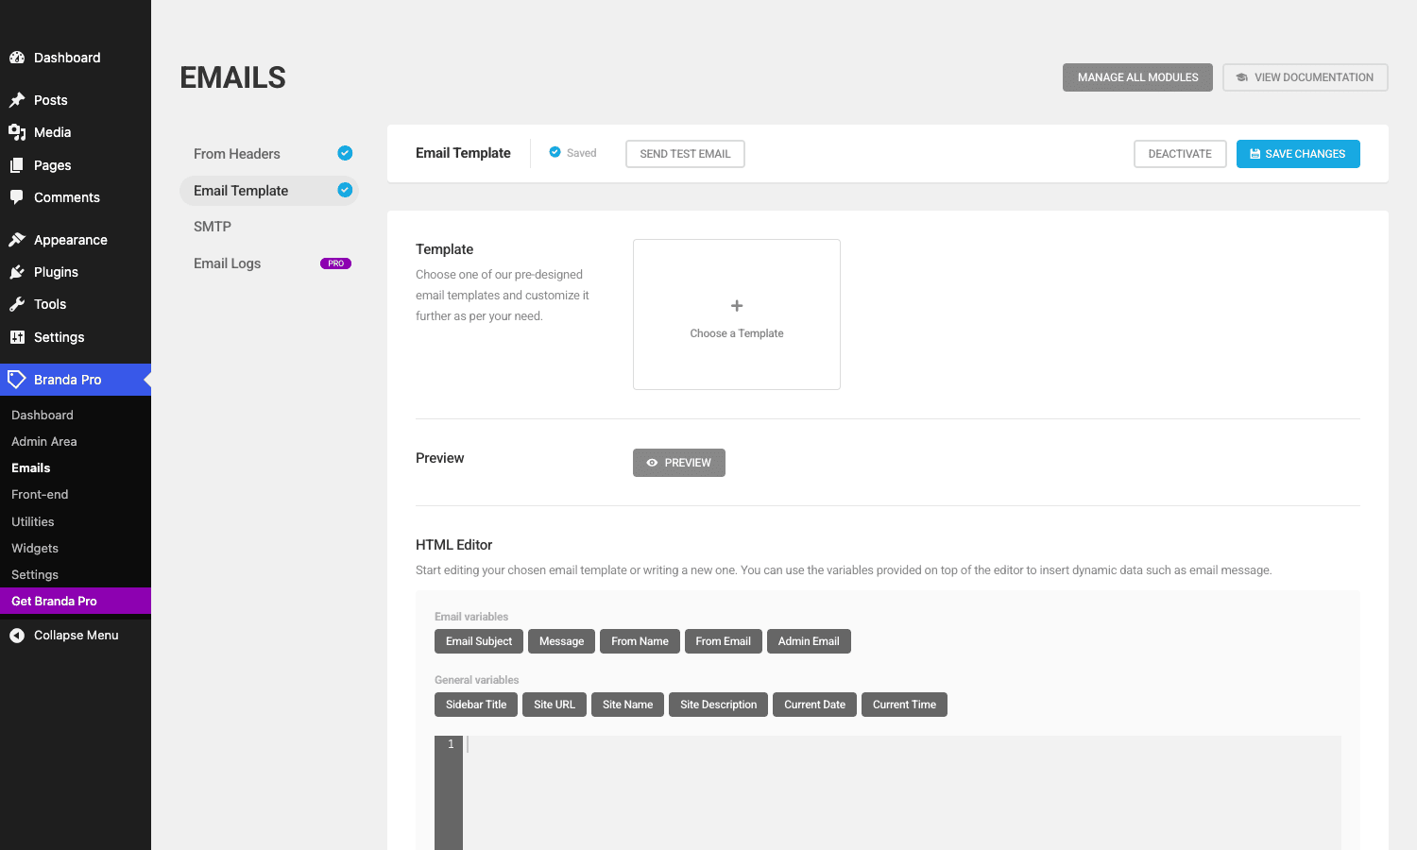1417x850 pixels.
Task: Click Manage All Modules button
Action: [x=1137, y=77]
